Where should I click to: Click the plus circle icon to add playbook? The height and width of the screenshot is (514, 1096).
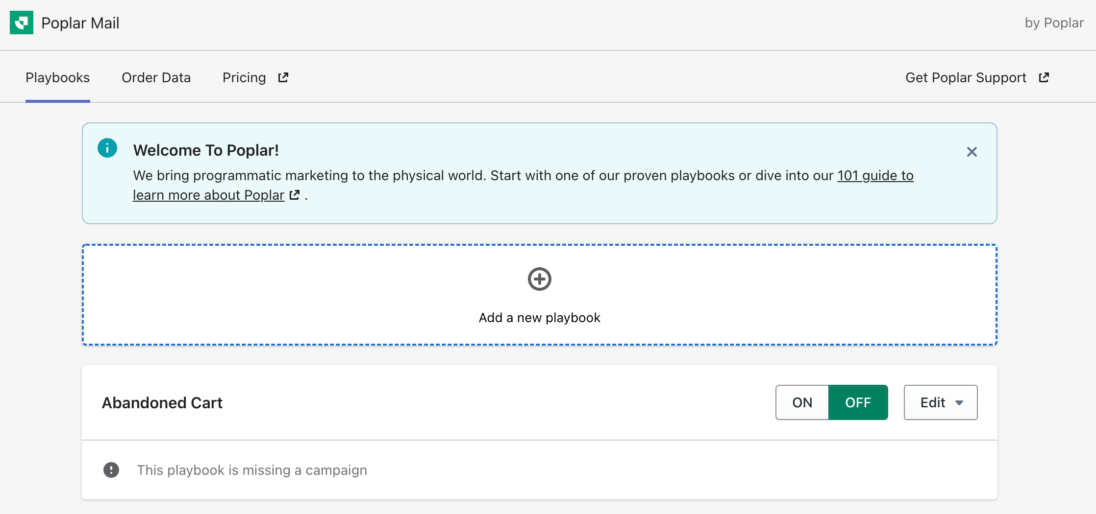(539, 279)
